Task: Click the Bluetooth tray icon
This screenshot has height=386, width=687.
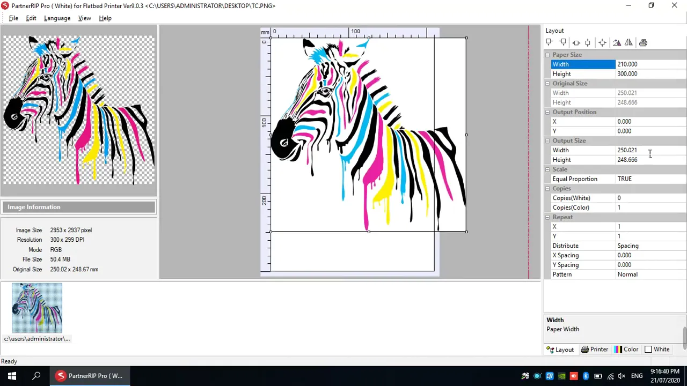Action: [586, 376]
